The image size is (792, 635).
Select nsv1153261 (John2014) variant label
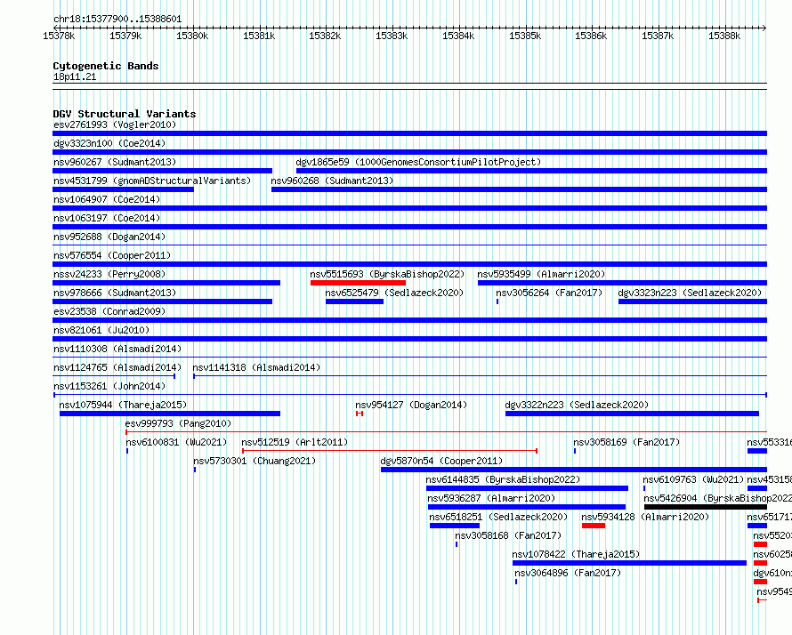click(109, 386)
